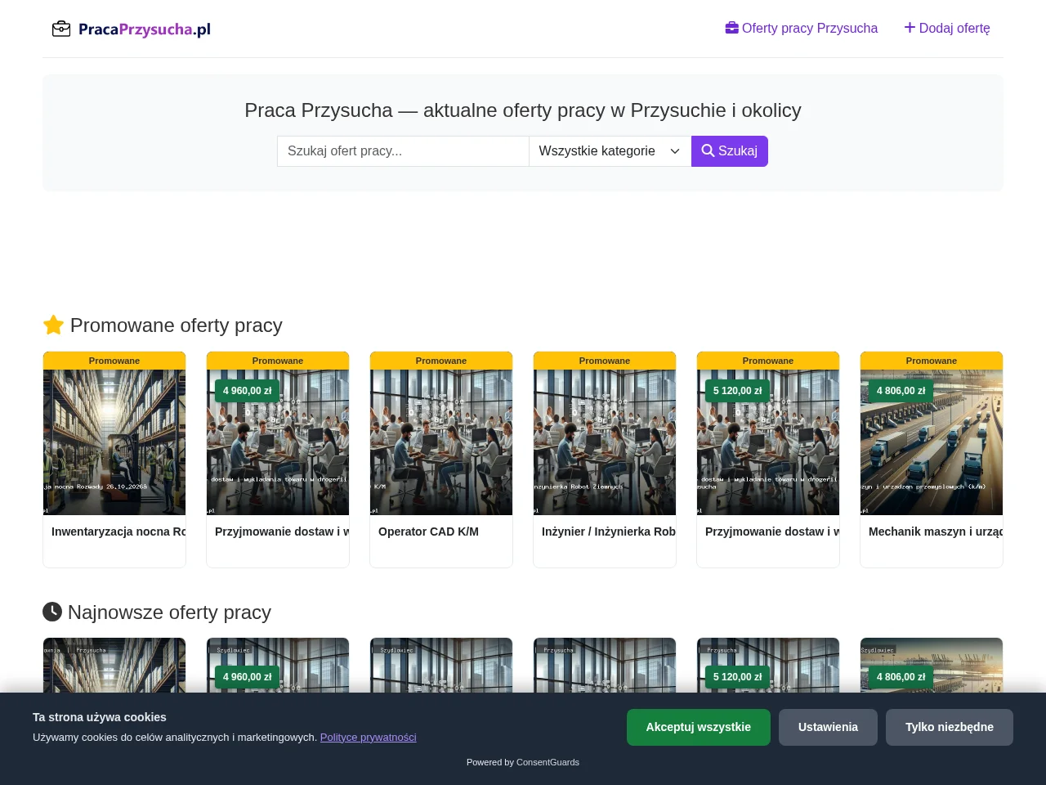Open Oferty pracy Przysucha link
Viewport: 1046px width, 785px height.
point(801,28)
